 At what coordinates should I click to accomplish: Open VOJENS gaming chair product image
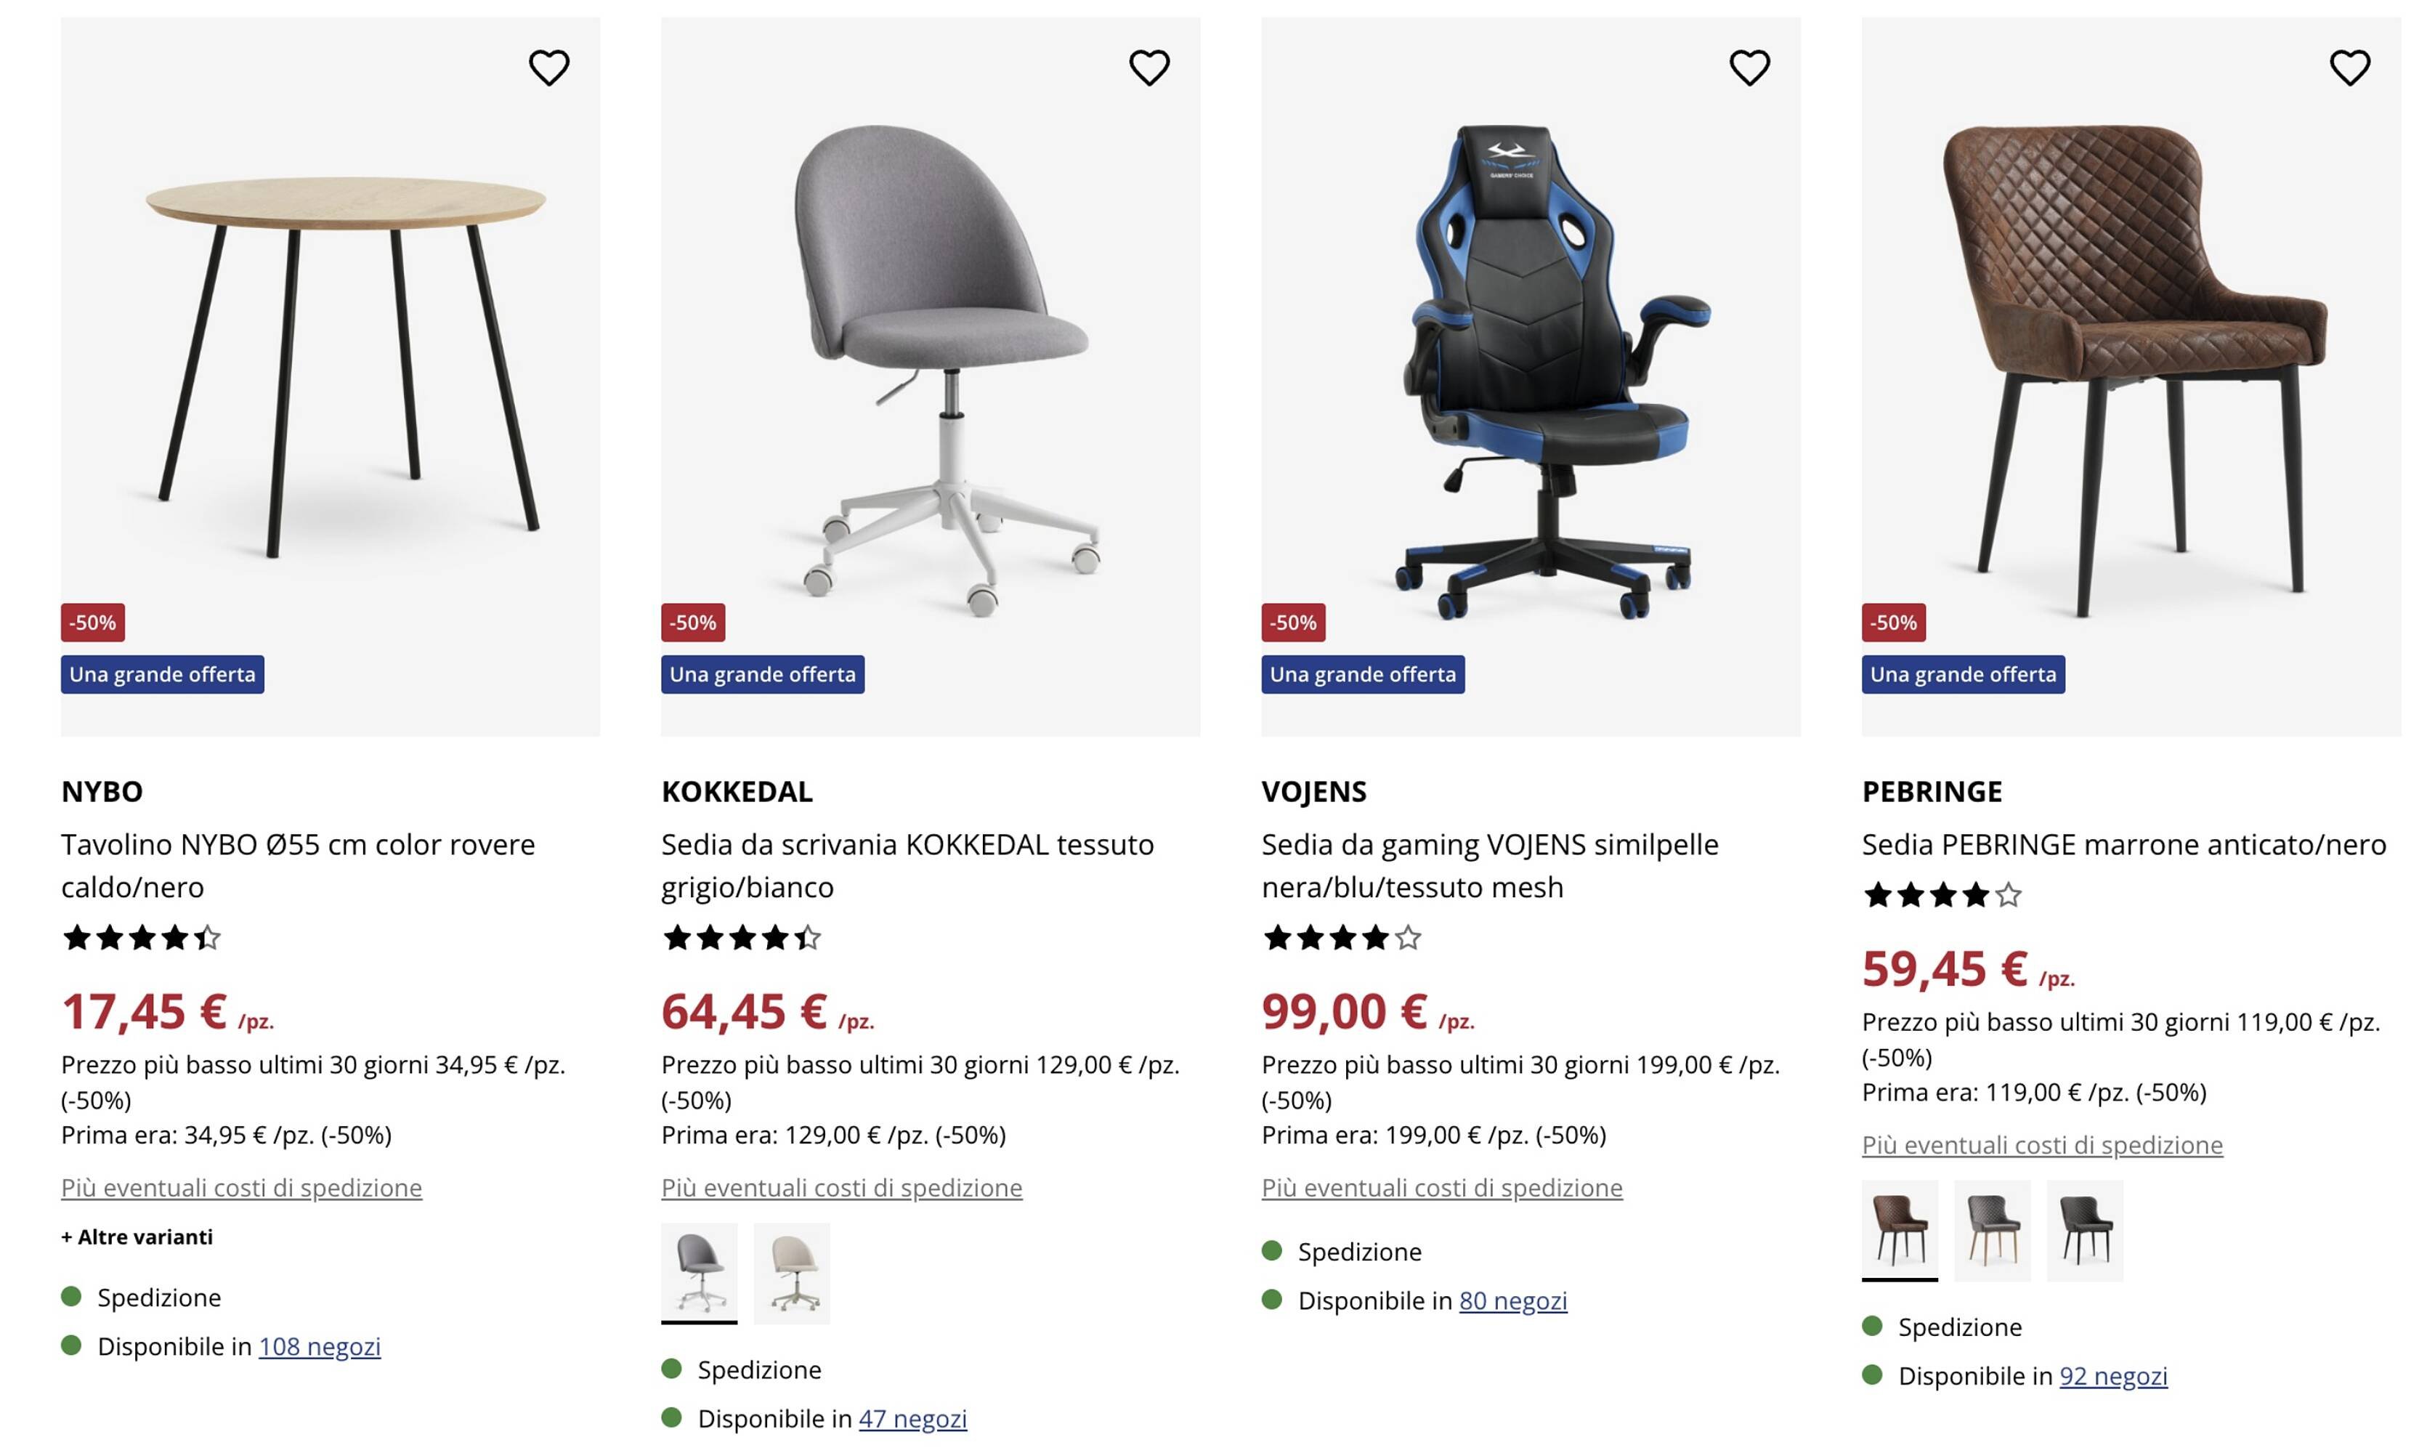(x=1530, y=363)
